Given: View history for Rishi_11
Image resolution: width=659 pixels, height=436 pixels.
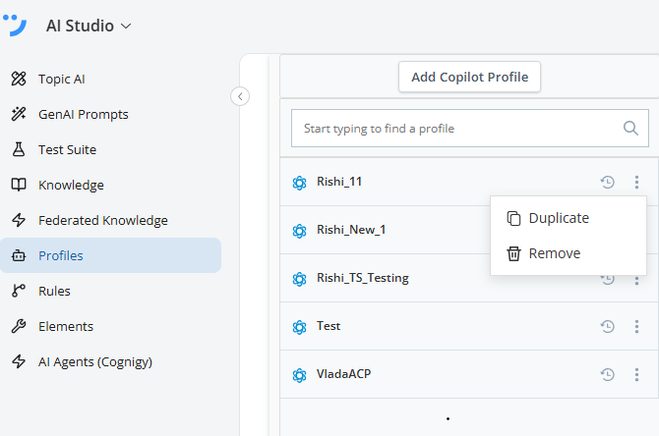Looking at the screenshot, I should tap(607, 182).
